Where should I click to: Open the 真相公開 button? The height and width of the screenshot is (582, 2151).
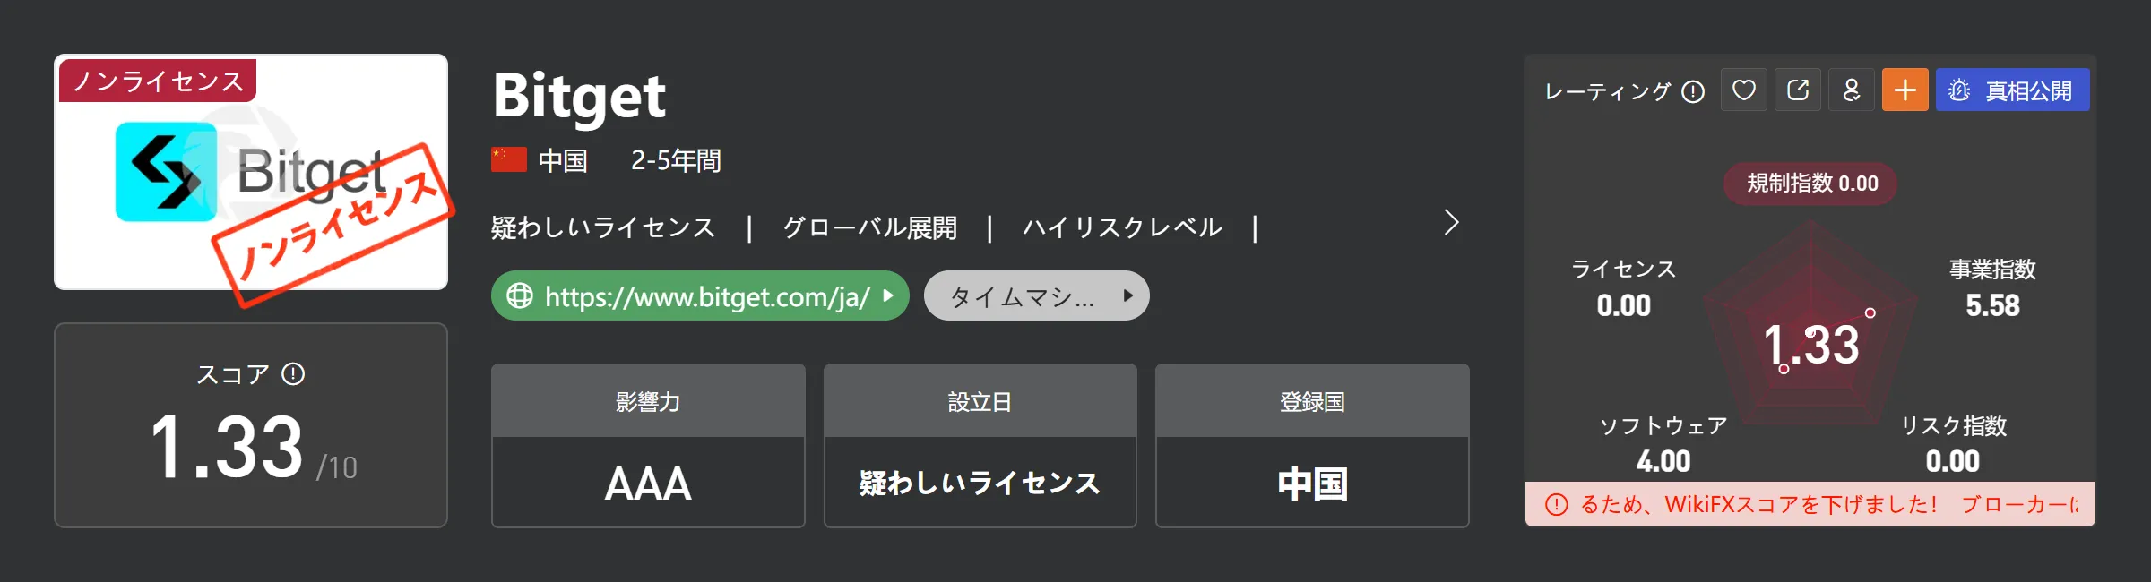[2012, 90]
